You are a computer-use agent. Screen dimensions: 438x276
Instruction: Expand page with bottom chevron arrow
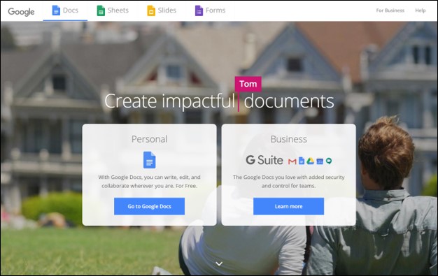pyautogui.click(x=219, y=263)
